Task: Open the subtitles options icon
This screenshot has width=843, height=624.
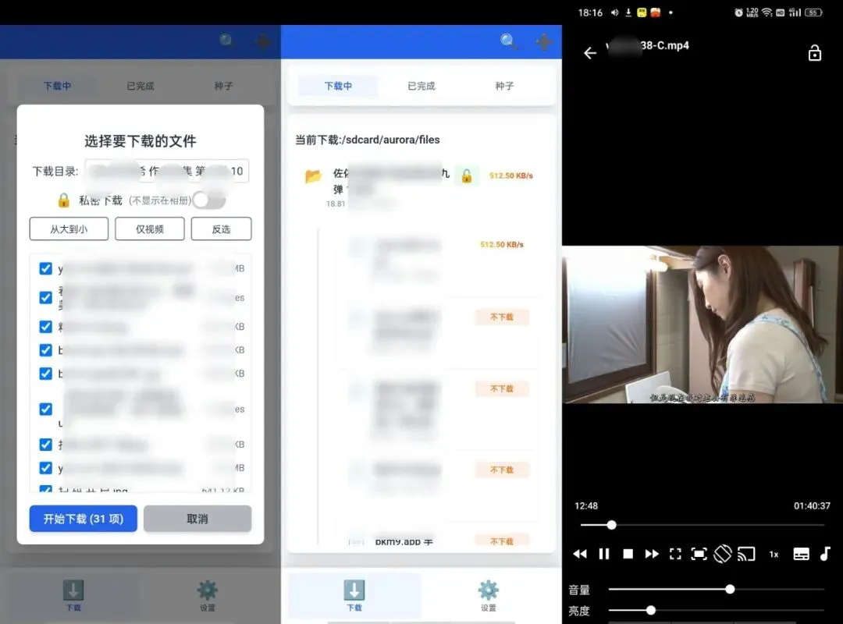Action: (x=801, y=554)
